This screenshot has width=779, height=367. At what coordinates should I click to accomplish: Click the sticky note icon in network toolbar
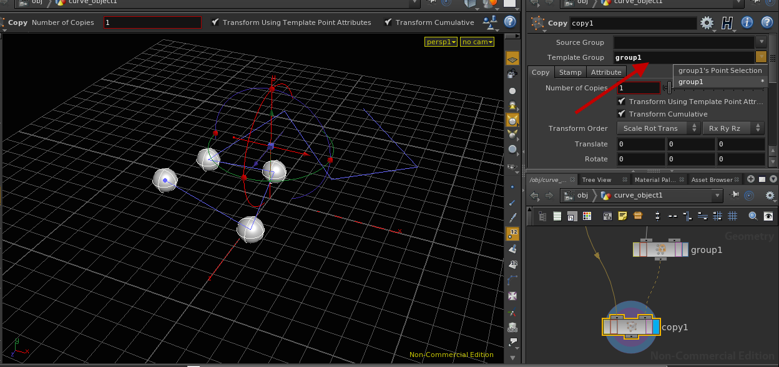[x=622, y=216]
